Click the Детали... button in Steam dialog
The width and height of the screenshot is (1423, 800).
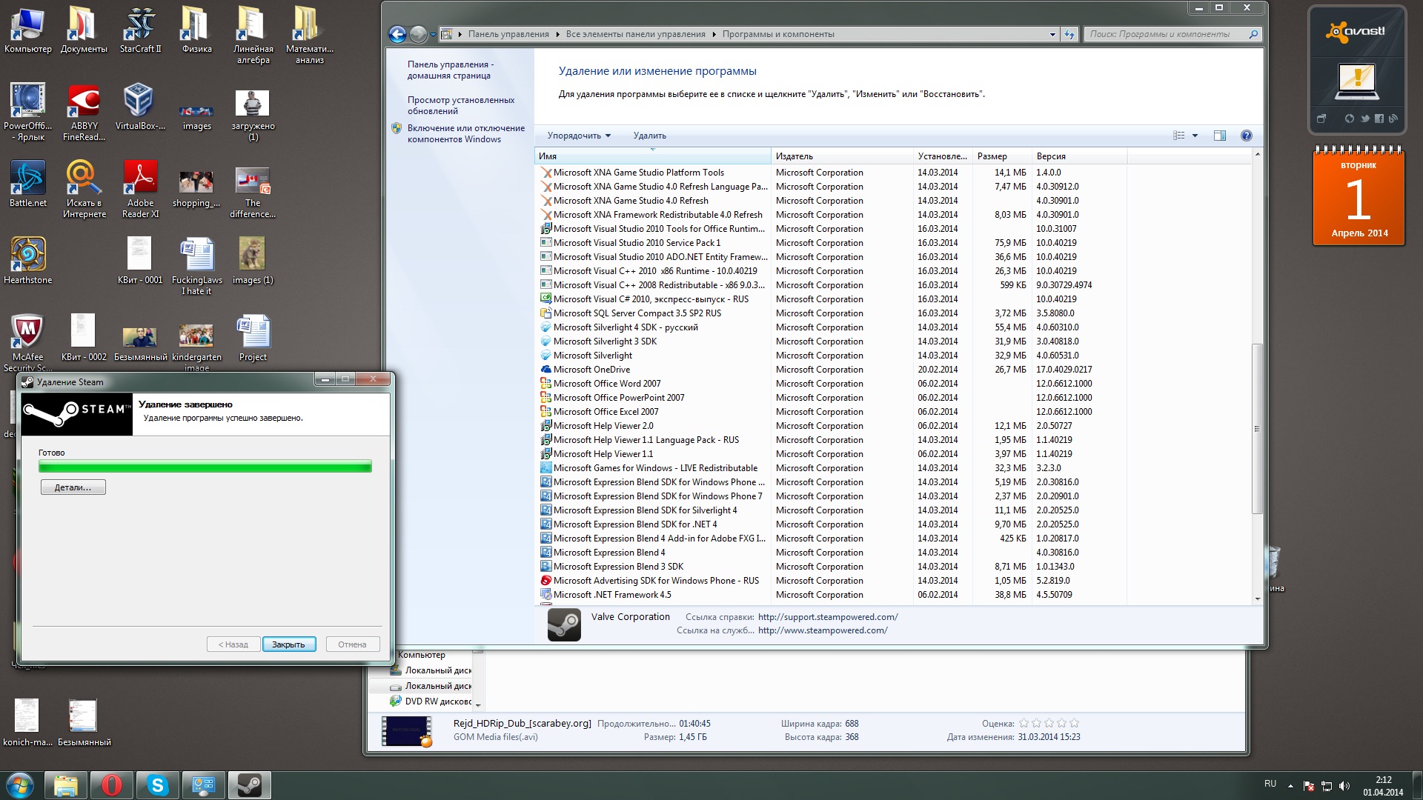[x=73, y=487]
